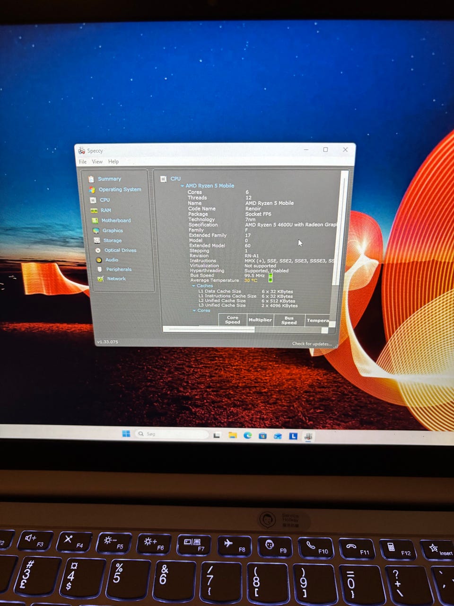Click the Check for updates link
Image resolution: width=454 pixels, height=606 pixels.
[312, 344]
